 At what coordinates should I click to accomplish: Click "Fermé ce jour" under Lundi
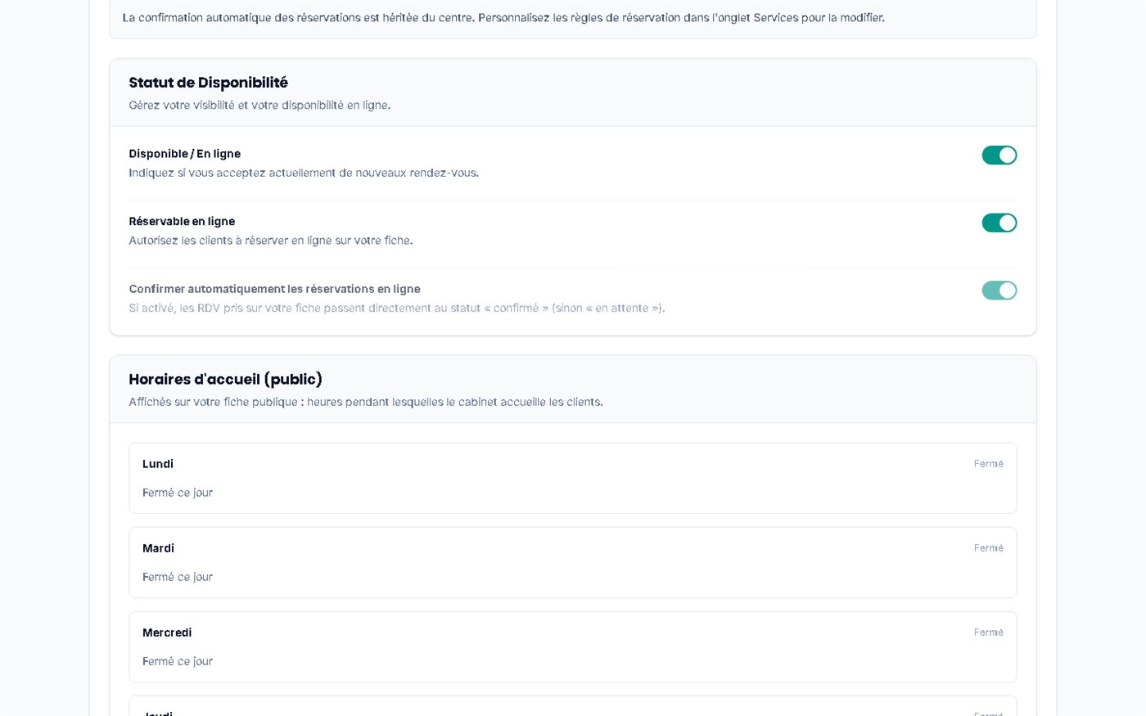[x=178, y=493]
